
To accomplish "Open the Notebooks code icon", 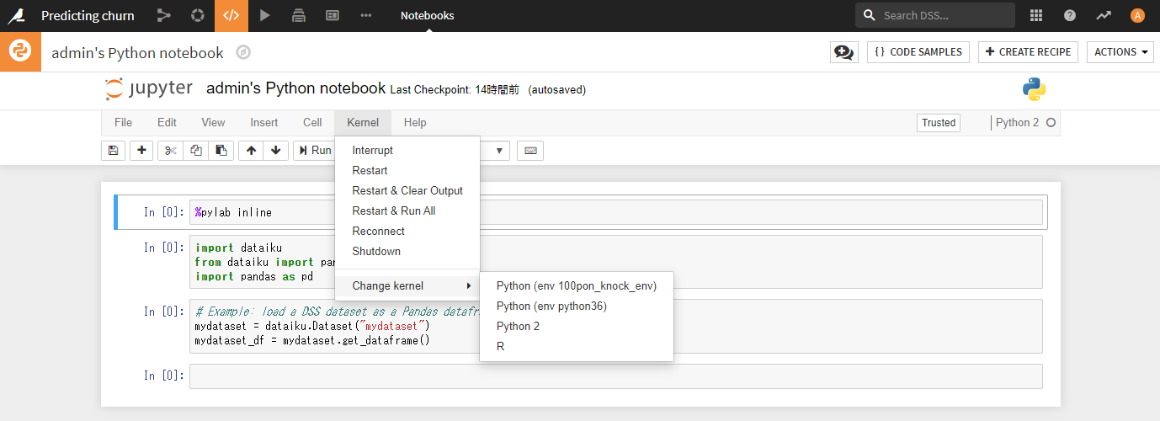I will point(231,15).
